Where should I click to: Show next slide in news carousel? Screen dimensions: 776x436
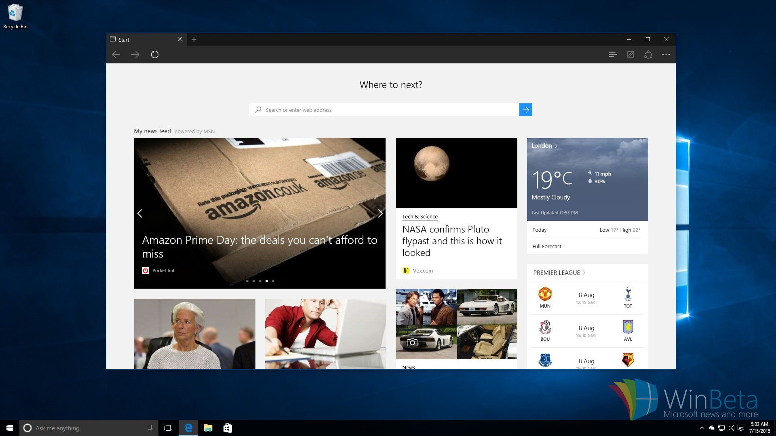tap(380, 213)
